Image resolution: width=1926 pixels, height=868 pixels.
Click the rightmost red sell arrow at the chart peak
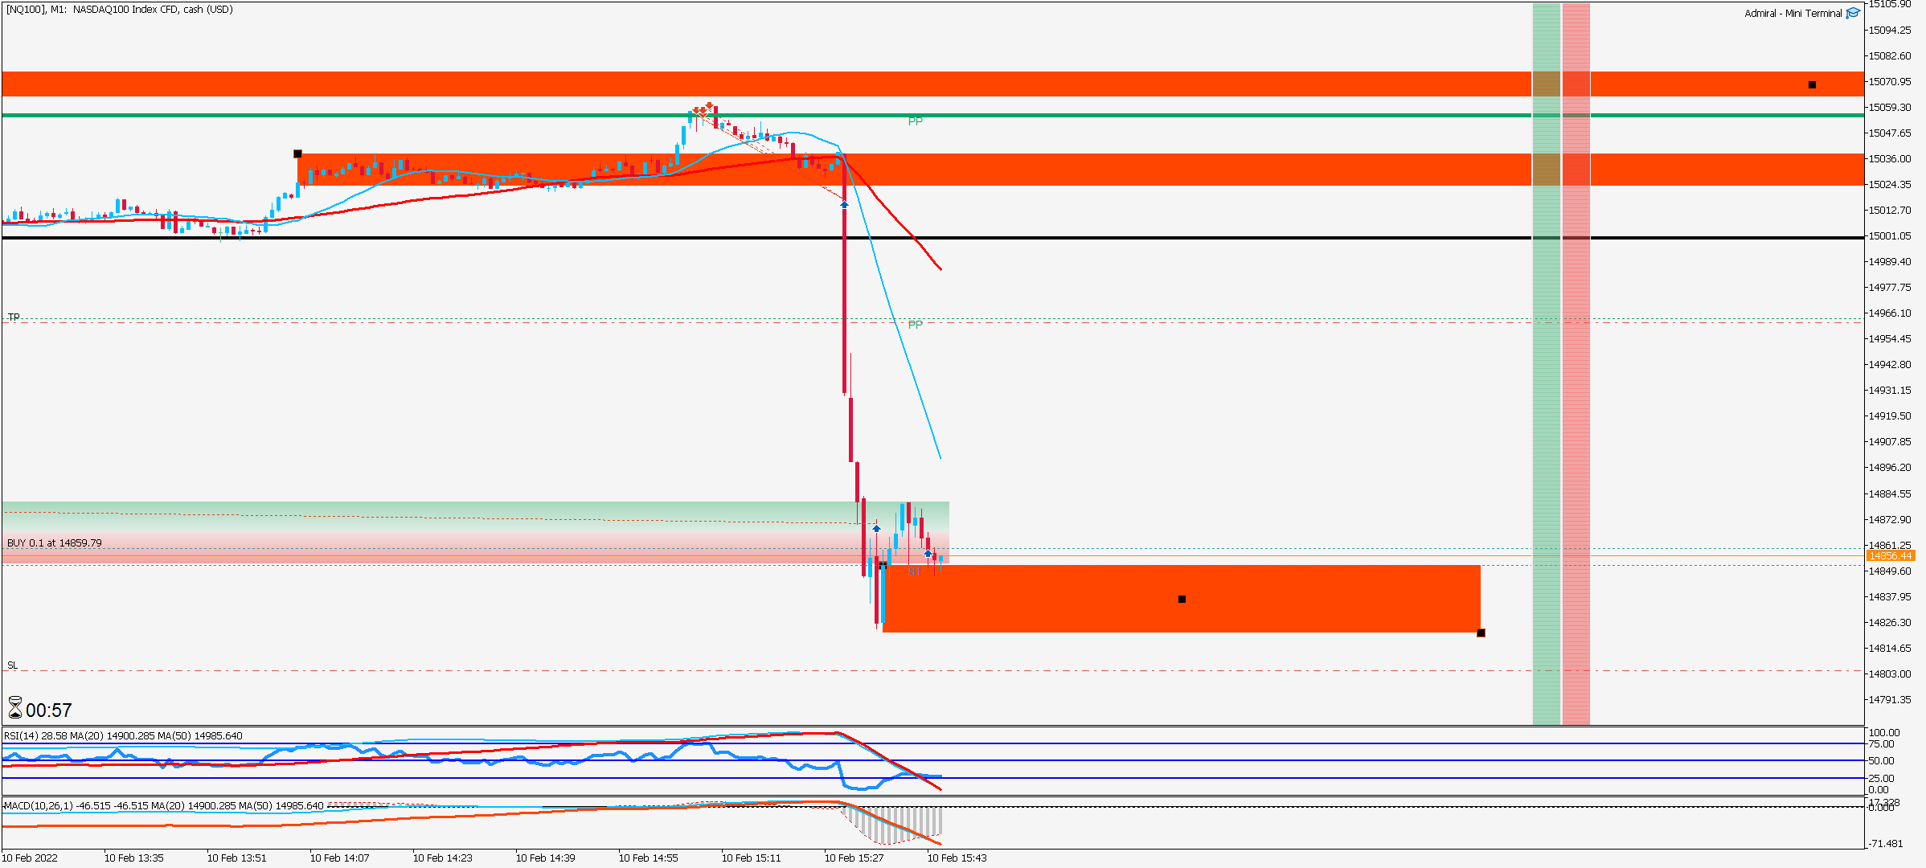tap(709, 105)
